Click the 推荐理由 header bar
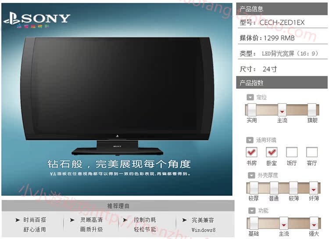The height and width of the screenshot is (239, 329). (118, 206)
